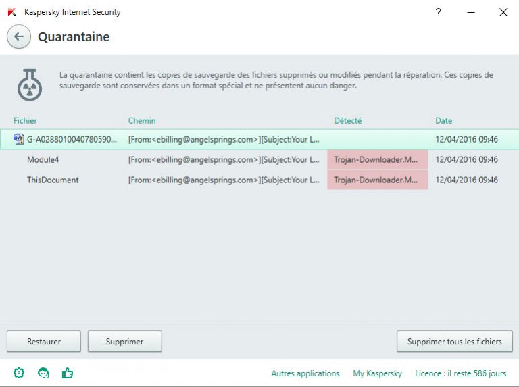Sort by the Fichier column header
Viewport: 519px width, 387px height.
25,121
